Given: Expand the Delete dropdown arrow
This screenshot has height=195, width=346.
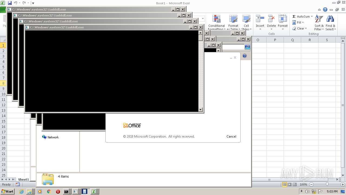Looking at the screenshot, I should pyautogui.click(x=271, y=29).
